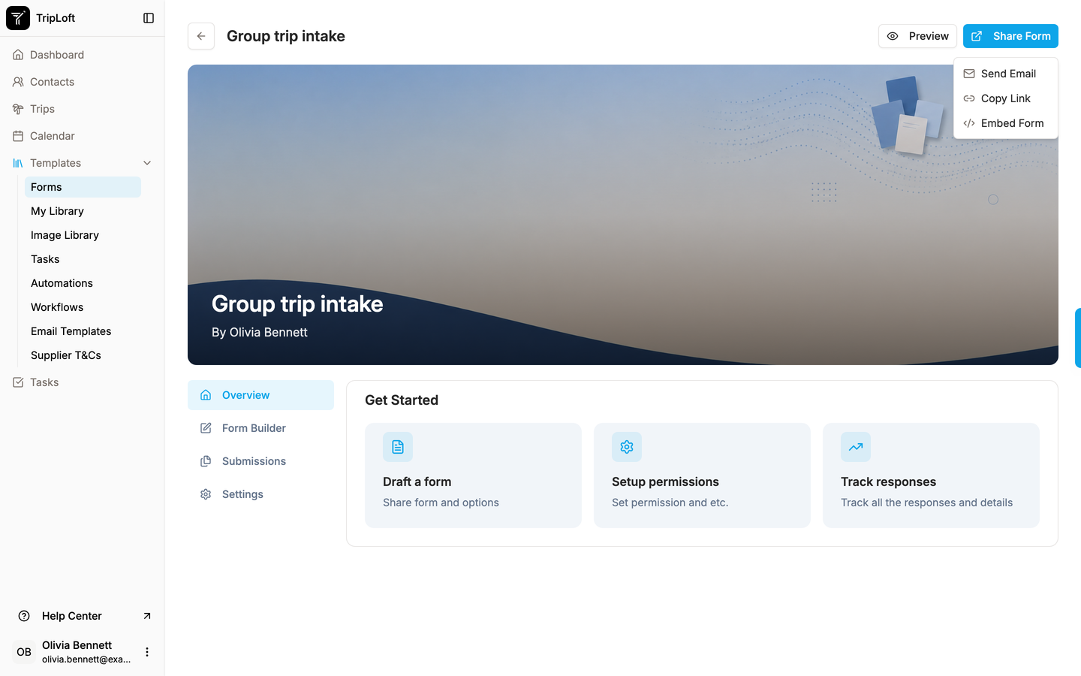The image size is (1081, 676).
Task: Open Supplier T&Cs in the sidebar
Action: point(83,355)
